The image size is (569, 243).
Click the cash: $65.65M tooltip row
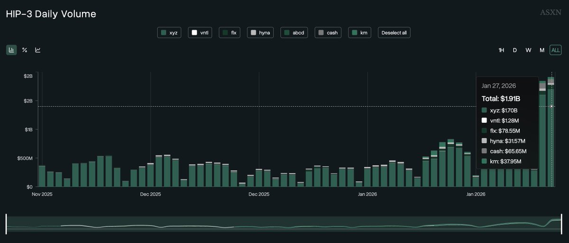504,151
